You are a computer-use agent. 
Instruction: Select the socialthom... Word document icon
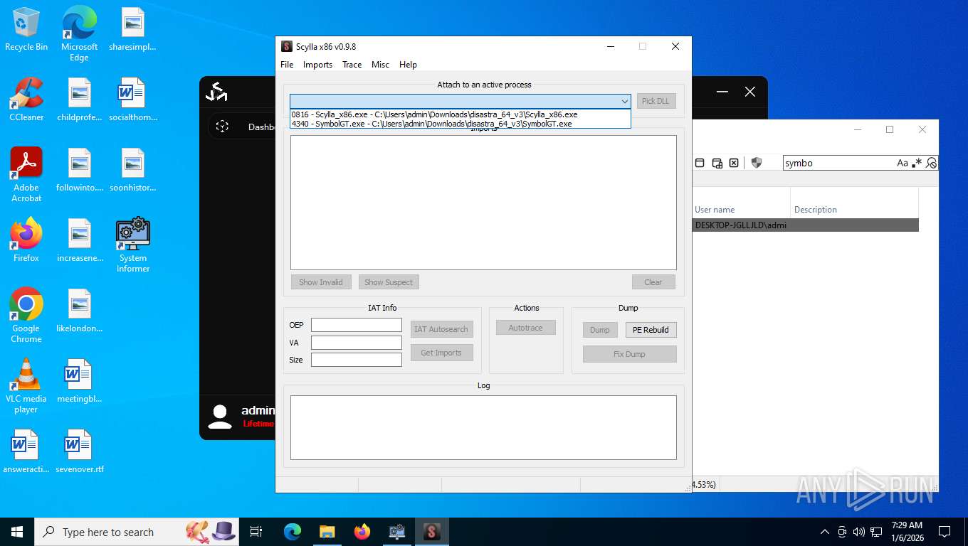pos(132,100)
